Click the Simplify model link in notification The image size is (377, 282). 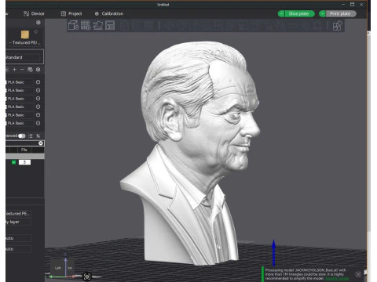pyautogui.click(x=337, y=279)
